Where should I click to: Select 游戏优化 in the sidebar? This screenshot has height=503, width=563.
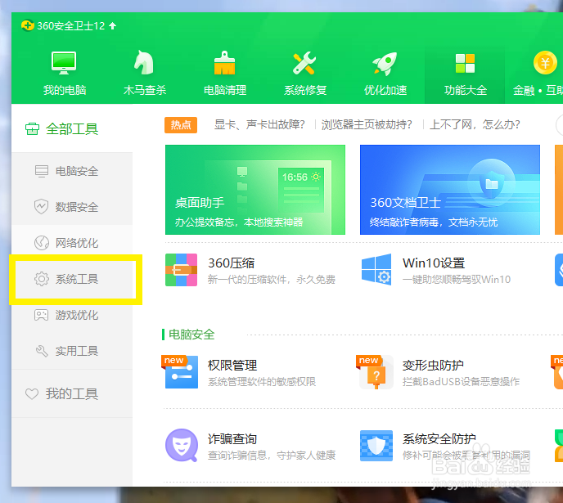click(72, 315)
